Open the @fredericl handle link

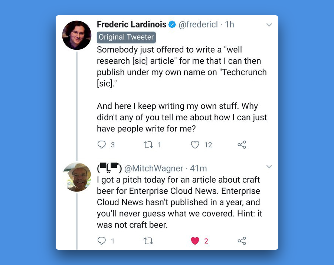click(x=198, y=24)
